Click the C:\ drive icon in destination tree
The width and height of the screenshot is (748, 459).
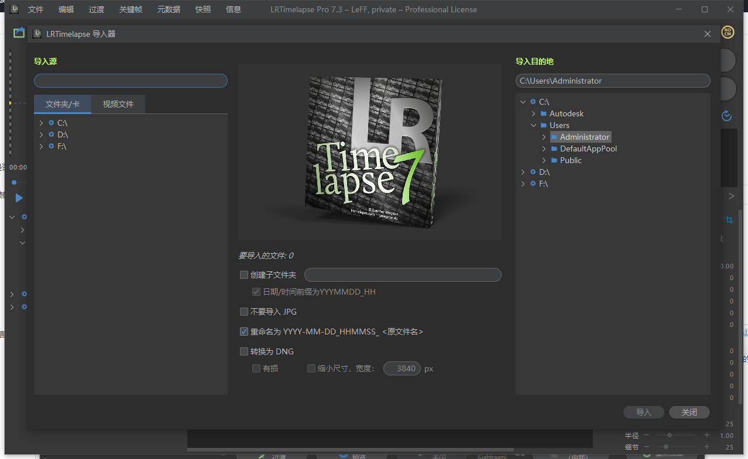pyautogui.click(x=533, y=102)
